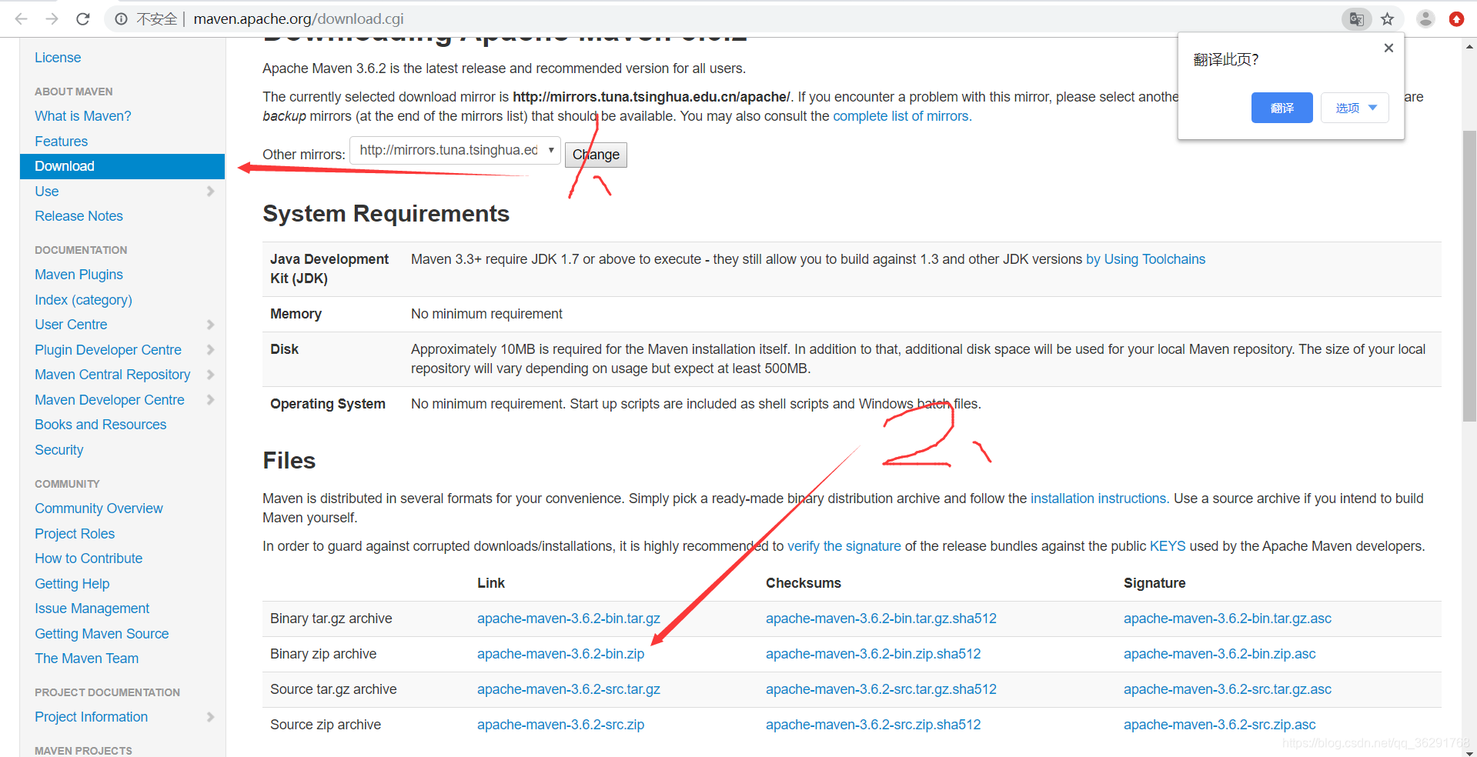Open Books and Resources link

click(101, 425)
